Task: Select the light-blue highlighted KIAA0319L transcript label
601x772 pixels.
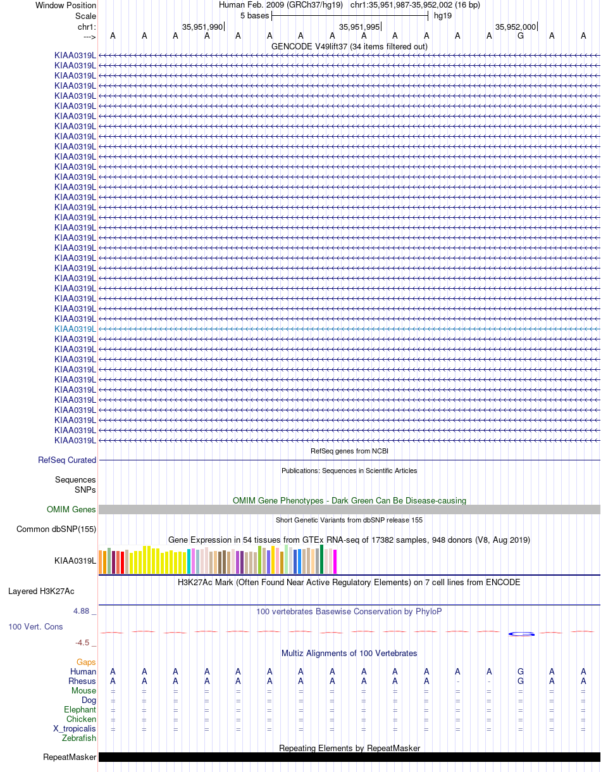Action: tap(75, 329)
